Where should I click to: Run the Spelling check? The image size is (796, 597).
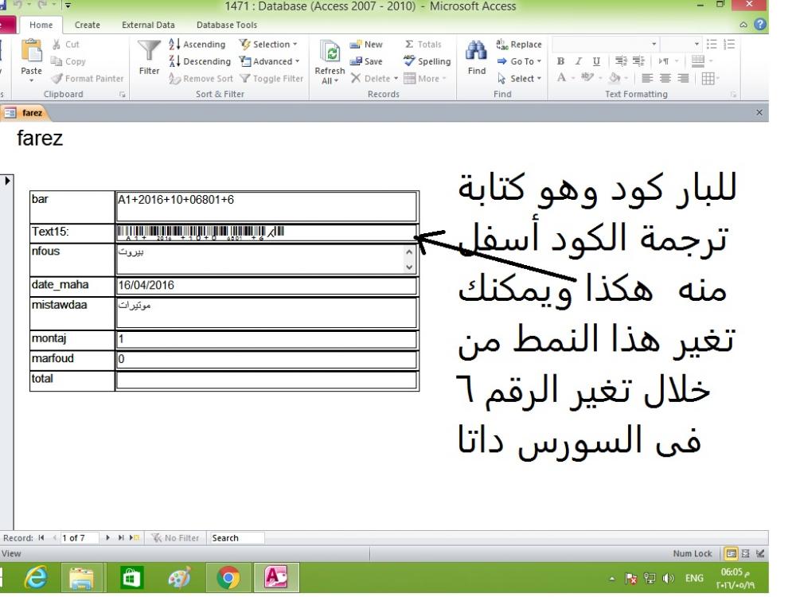[x=427, y=61]
